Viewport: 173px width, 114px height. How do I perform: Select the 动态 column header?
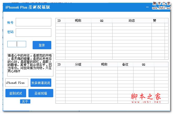pos(132,21)
